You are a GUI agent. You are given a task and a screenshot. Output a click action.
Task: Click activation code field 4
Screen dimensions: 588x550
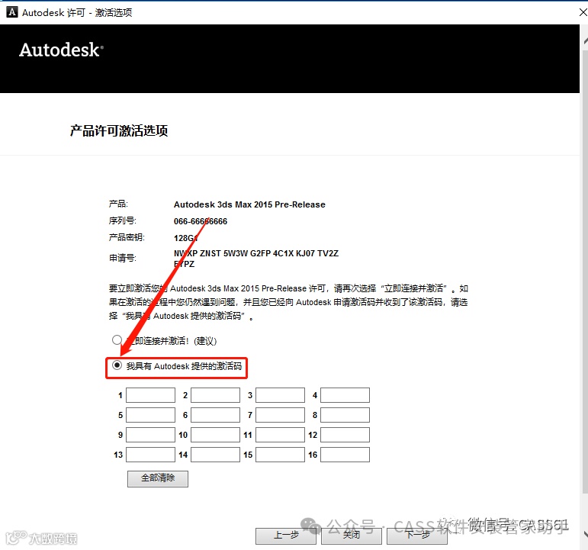[345, 395]
